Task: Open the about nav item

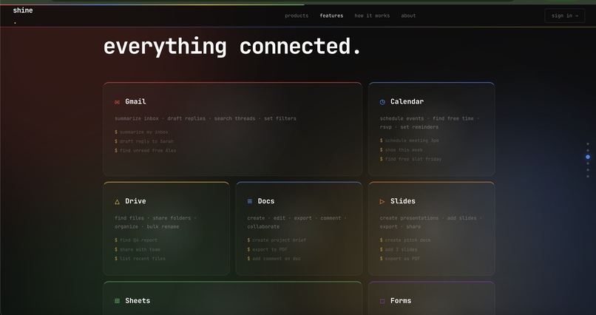Action: pyautogui.click(x=408, y=16)
